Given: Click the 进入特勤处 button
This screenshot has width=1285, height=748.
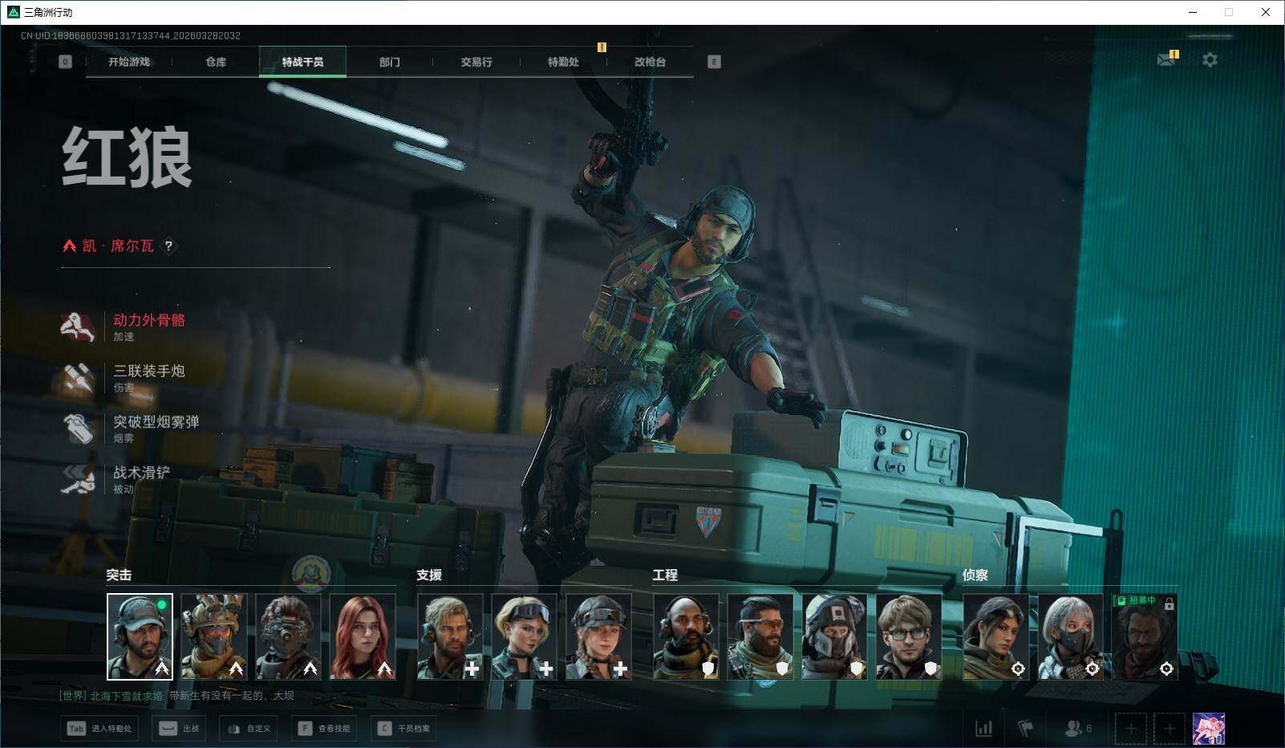Looking at the screenshot, I should coord(99,729).
